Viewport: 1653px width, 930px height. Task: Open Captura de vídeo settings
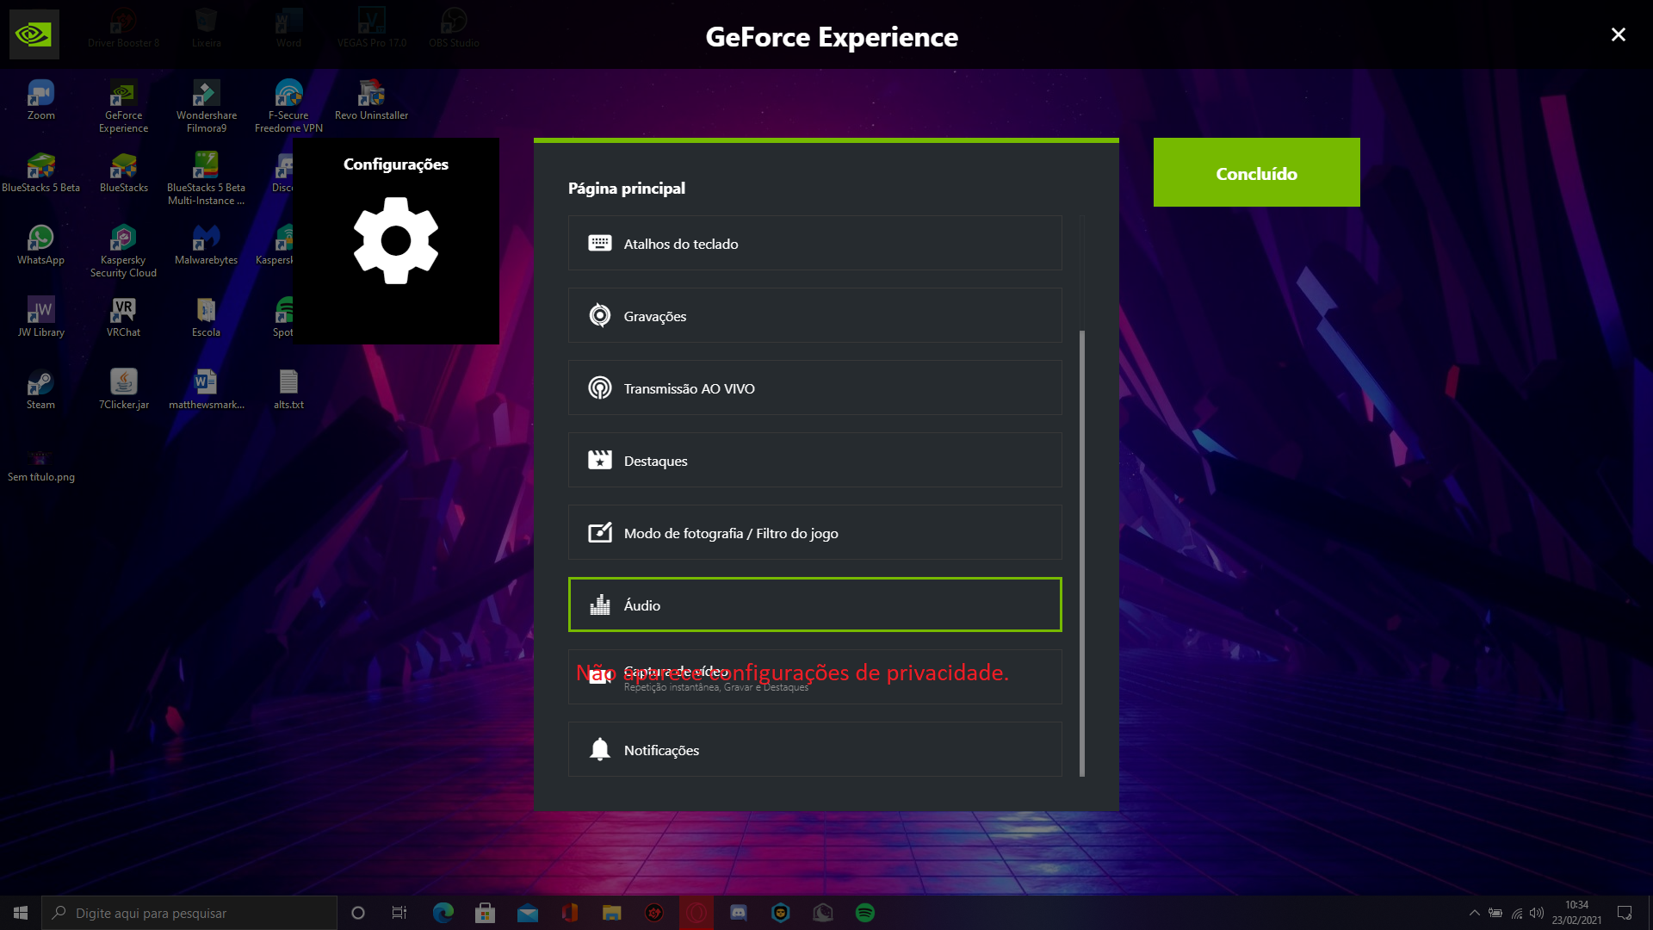tap(814, 678)
